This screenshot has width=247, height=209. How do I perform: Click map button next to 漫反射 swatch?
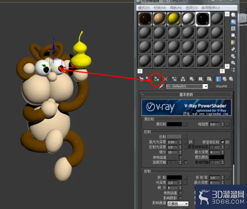pyautogui.click(x=185, y=124)
